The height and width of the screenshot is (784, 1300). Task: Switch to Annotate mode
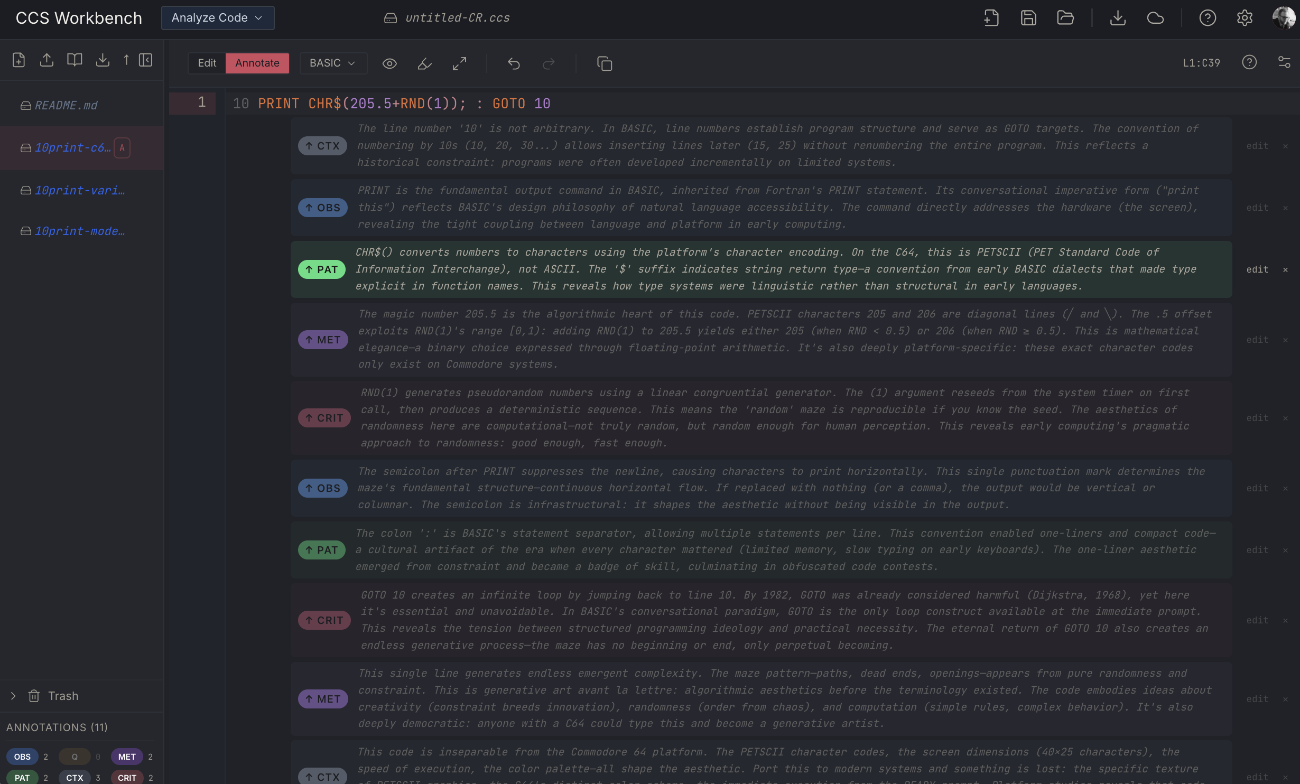[x=257, y=63]
